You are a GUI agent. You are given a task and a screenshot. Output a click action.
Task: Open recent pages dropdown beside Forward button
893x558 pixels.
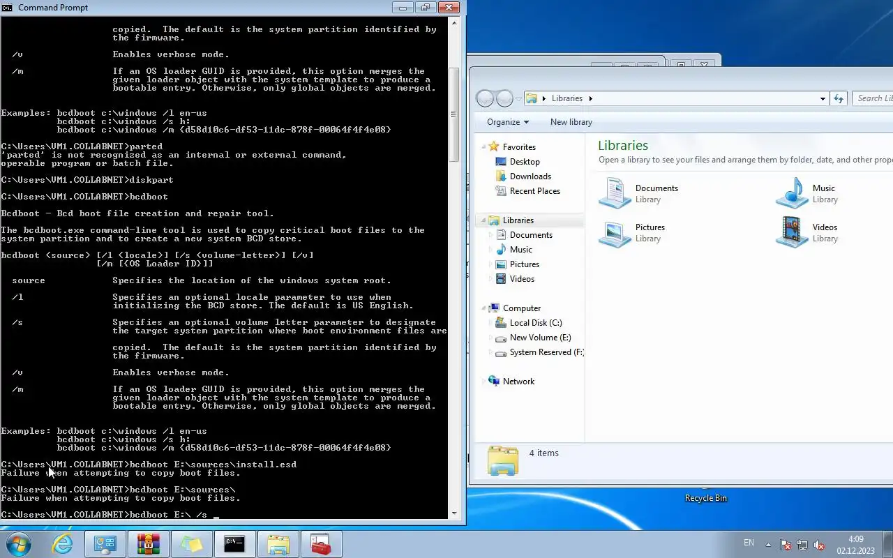click(x=517, y=99)
